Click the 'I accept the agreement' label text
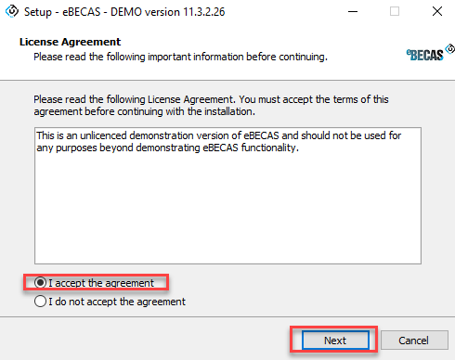The height and width of the screenshot is (360, 455). point(101,283)
